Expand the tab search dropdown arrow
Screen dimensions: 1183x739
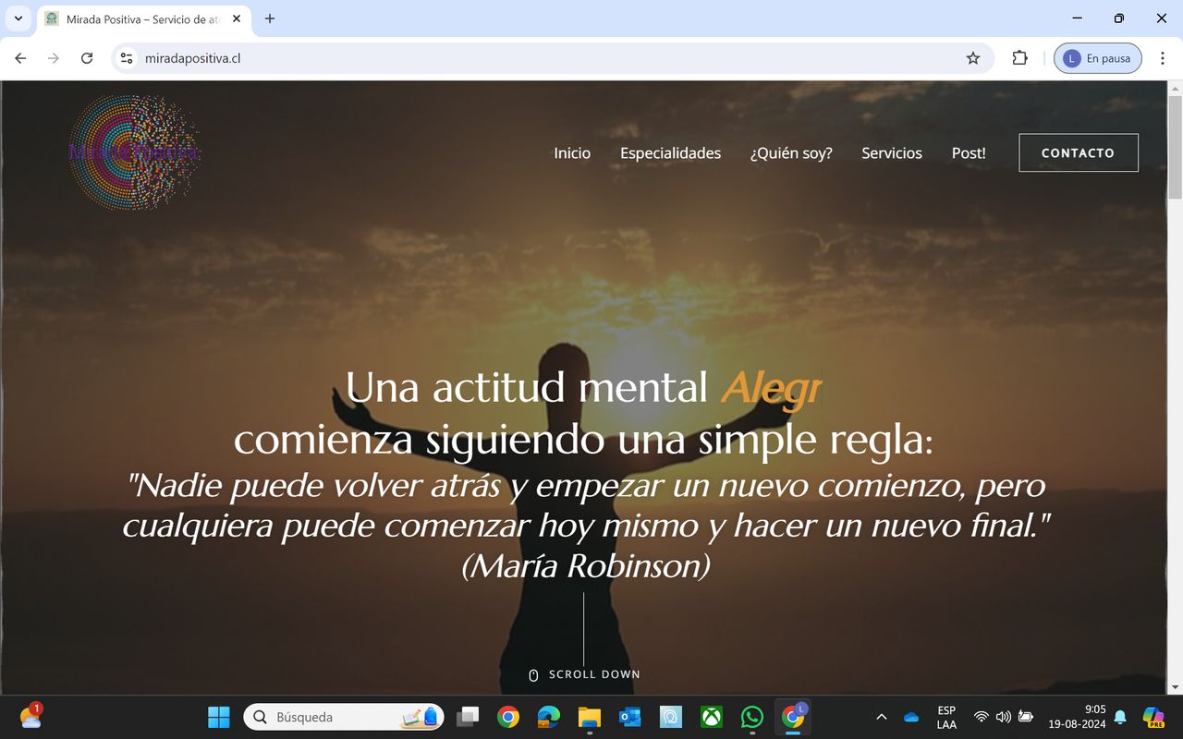[18, 18]
